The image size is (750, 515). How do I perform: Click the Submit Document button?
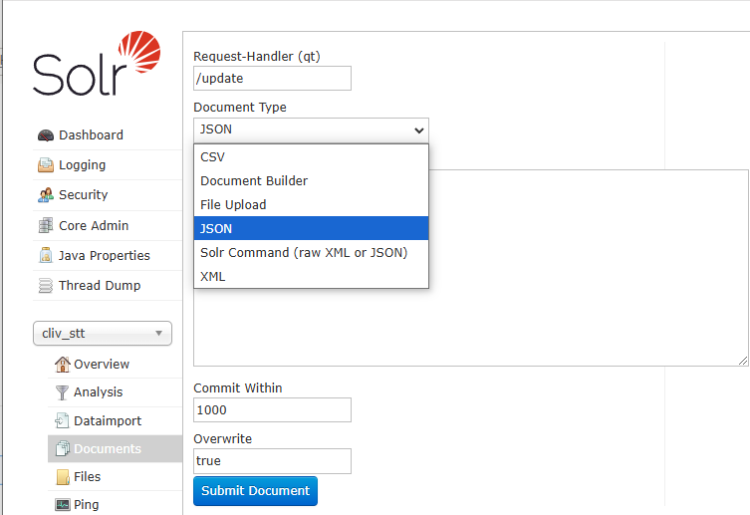[255, 491]
